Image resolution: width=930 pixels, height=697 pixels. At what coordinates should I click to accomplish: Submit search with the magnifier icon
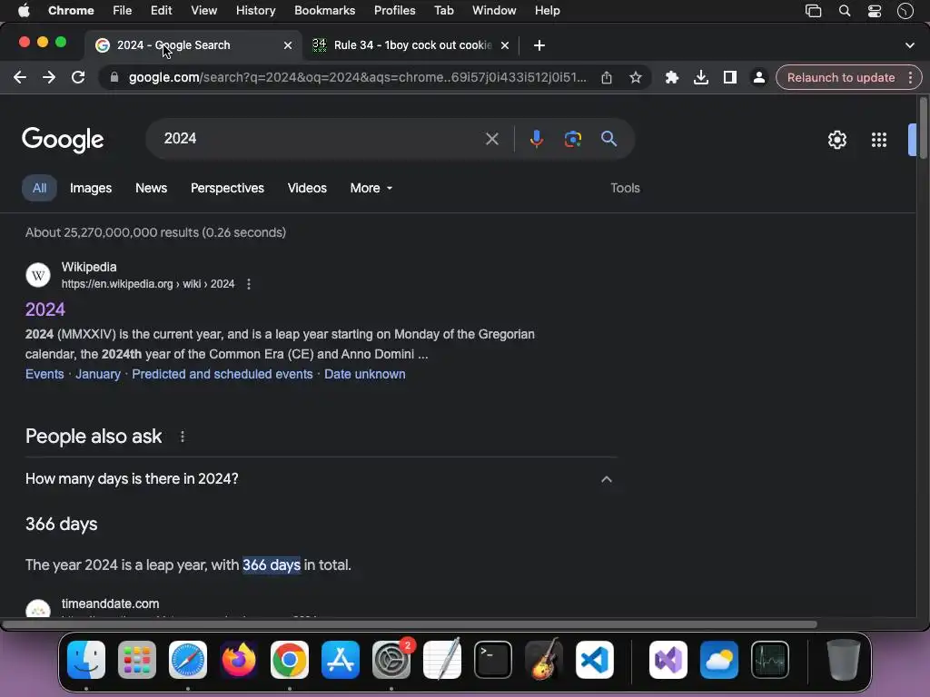pyautogui.click(x=608, y=139)
